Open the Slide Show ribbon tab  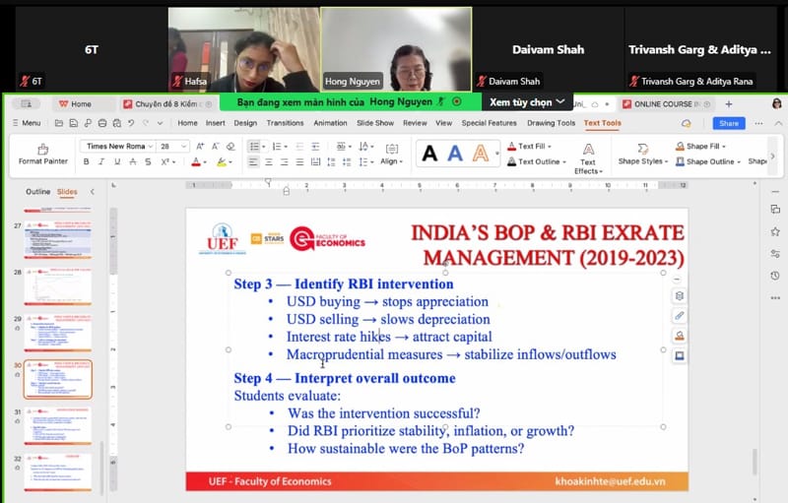[x=374, y=123]
